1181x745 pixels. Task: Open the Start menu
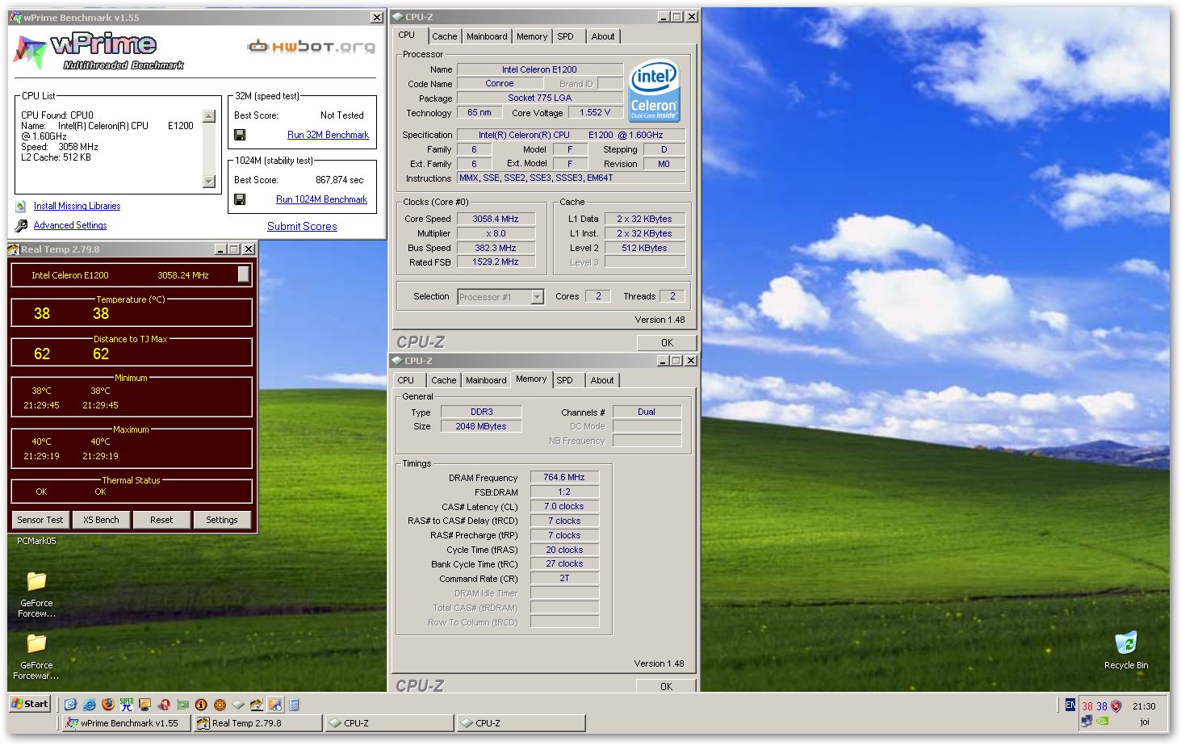[x=30, y=704]
